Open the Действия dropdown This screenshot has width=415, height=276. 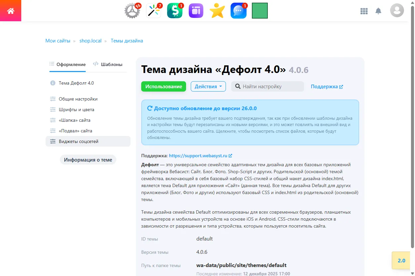(x=208, y=86)
